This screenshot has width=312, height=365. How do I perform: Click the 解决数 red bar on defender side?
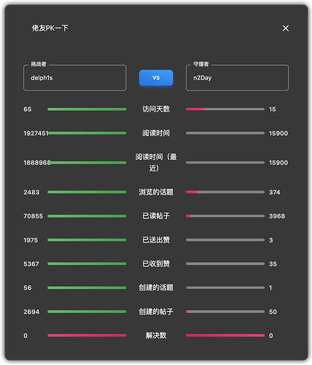tap(225, 335)
